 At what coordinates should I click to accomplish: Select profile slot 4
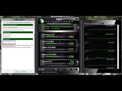pos(52,70)
